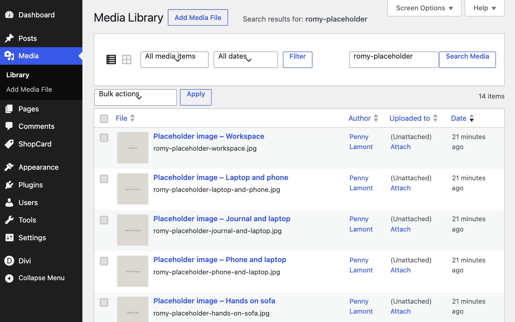Switch to list view icon

111,60
